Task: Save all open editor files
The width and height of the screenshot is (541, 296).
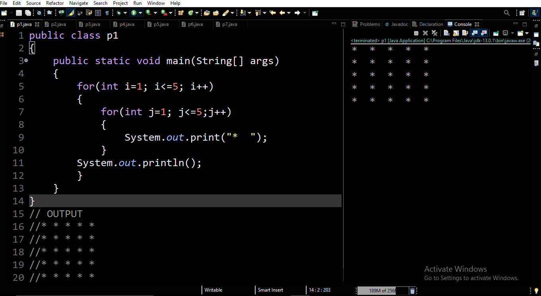Action: [28, 12]
